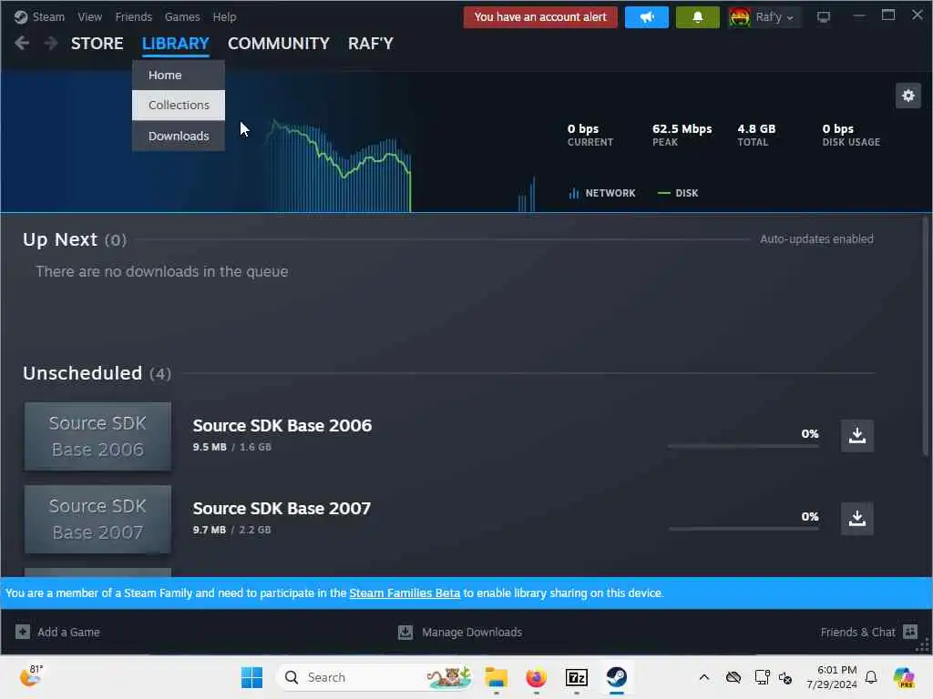Open File Explorer from taskbar
Screen dimensions: 933x699
pyautogui.click(x=496, y=677)
